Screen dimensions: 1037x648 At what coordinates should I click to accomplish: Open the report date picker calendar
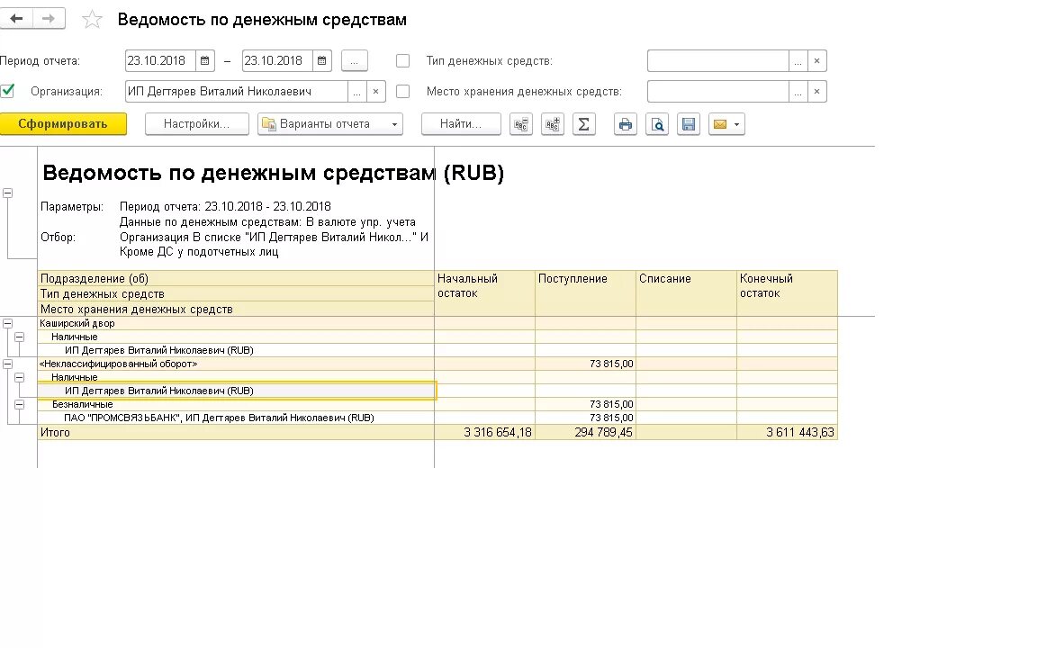[205, 60]
